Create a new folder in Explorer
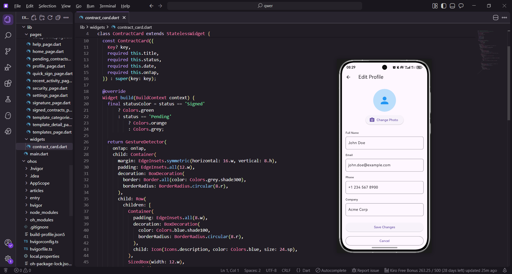The image size is (512, 274). (42, 18)
